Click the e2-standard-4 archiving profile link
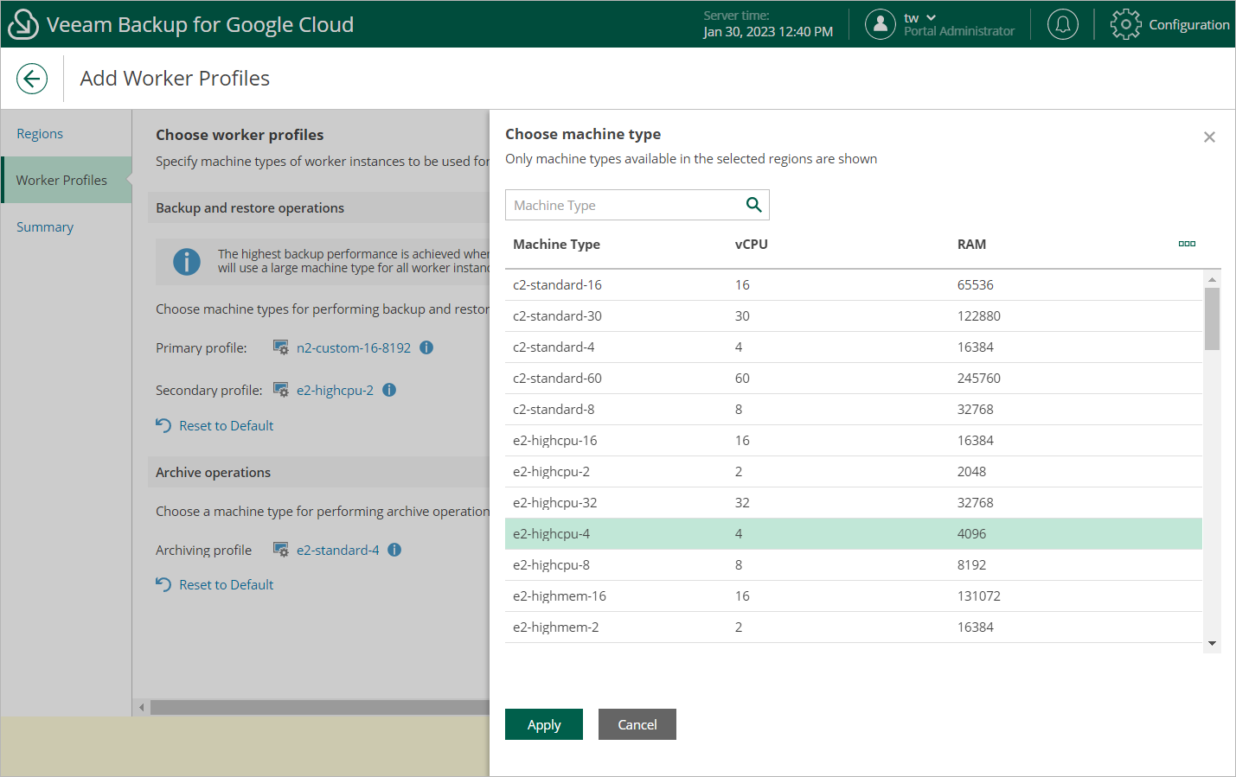Viewport: 1236px width, 777px height. pos(337,550)
